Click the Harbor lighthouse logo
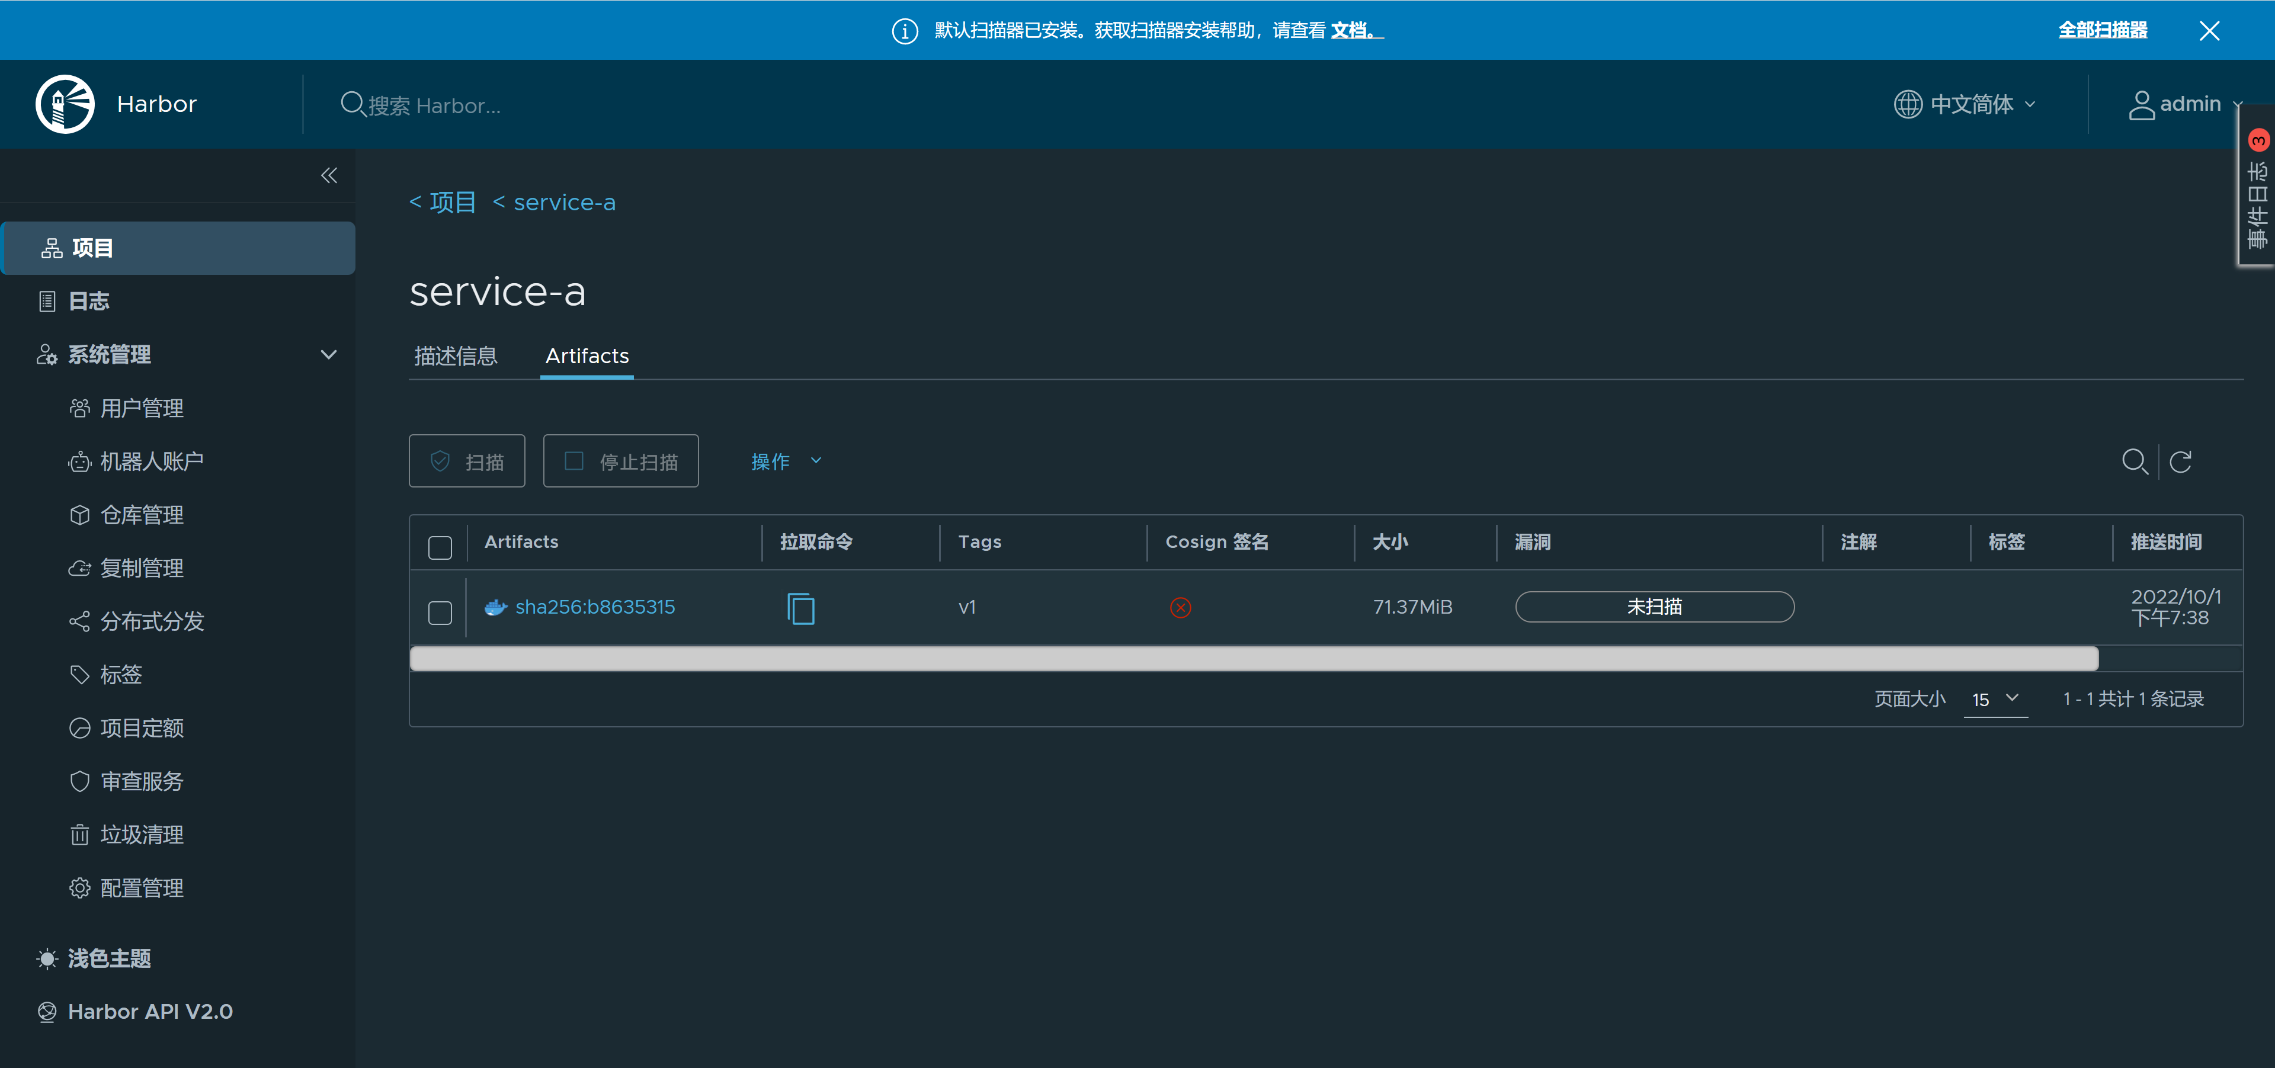Screen dimensions: 2275x1068 [x=65, y=104]
